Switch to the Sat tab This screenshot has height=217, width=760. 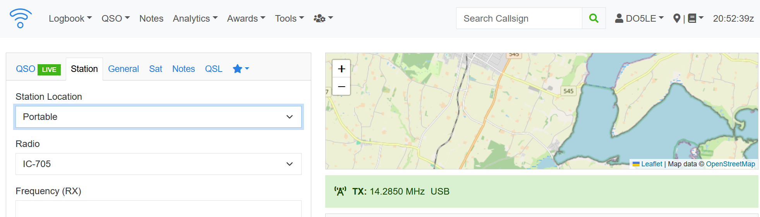click(x=156, y=69)
